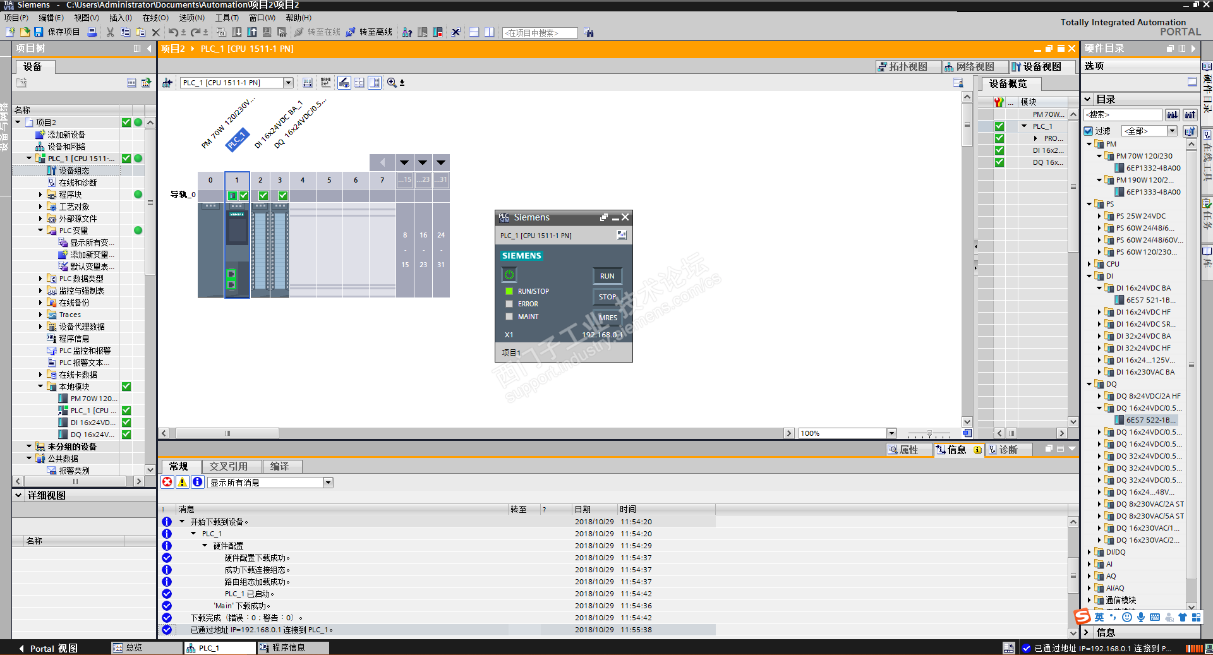1213x655 pixels.
Task: Click the Sogou input method S icon
Action: tap(1083, 616)
